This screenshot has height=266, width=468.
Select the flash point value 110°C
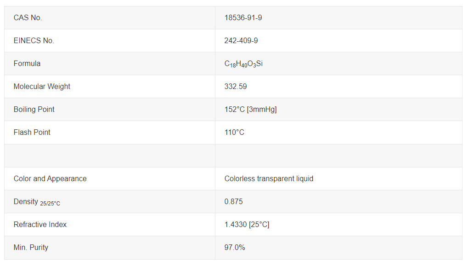[x=234, y=133]
